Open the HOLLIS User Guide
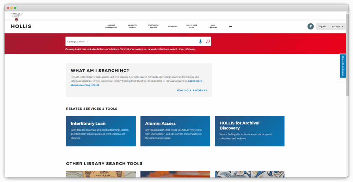This screenshot has width=353, height=182. point(192,26)
